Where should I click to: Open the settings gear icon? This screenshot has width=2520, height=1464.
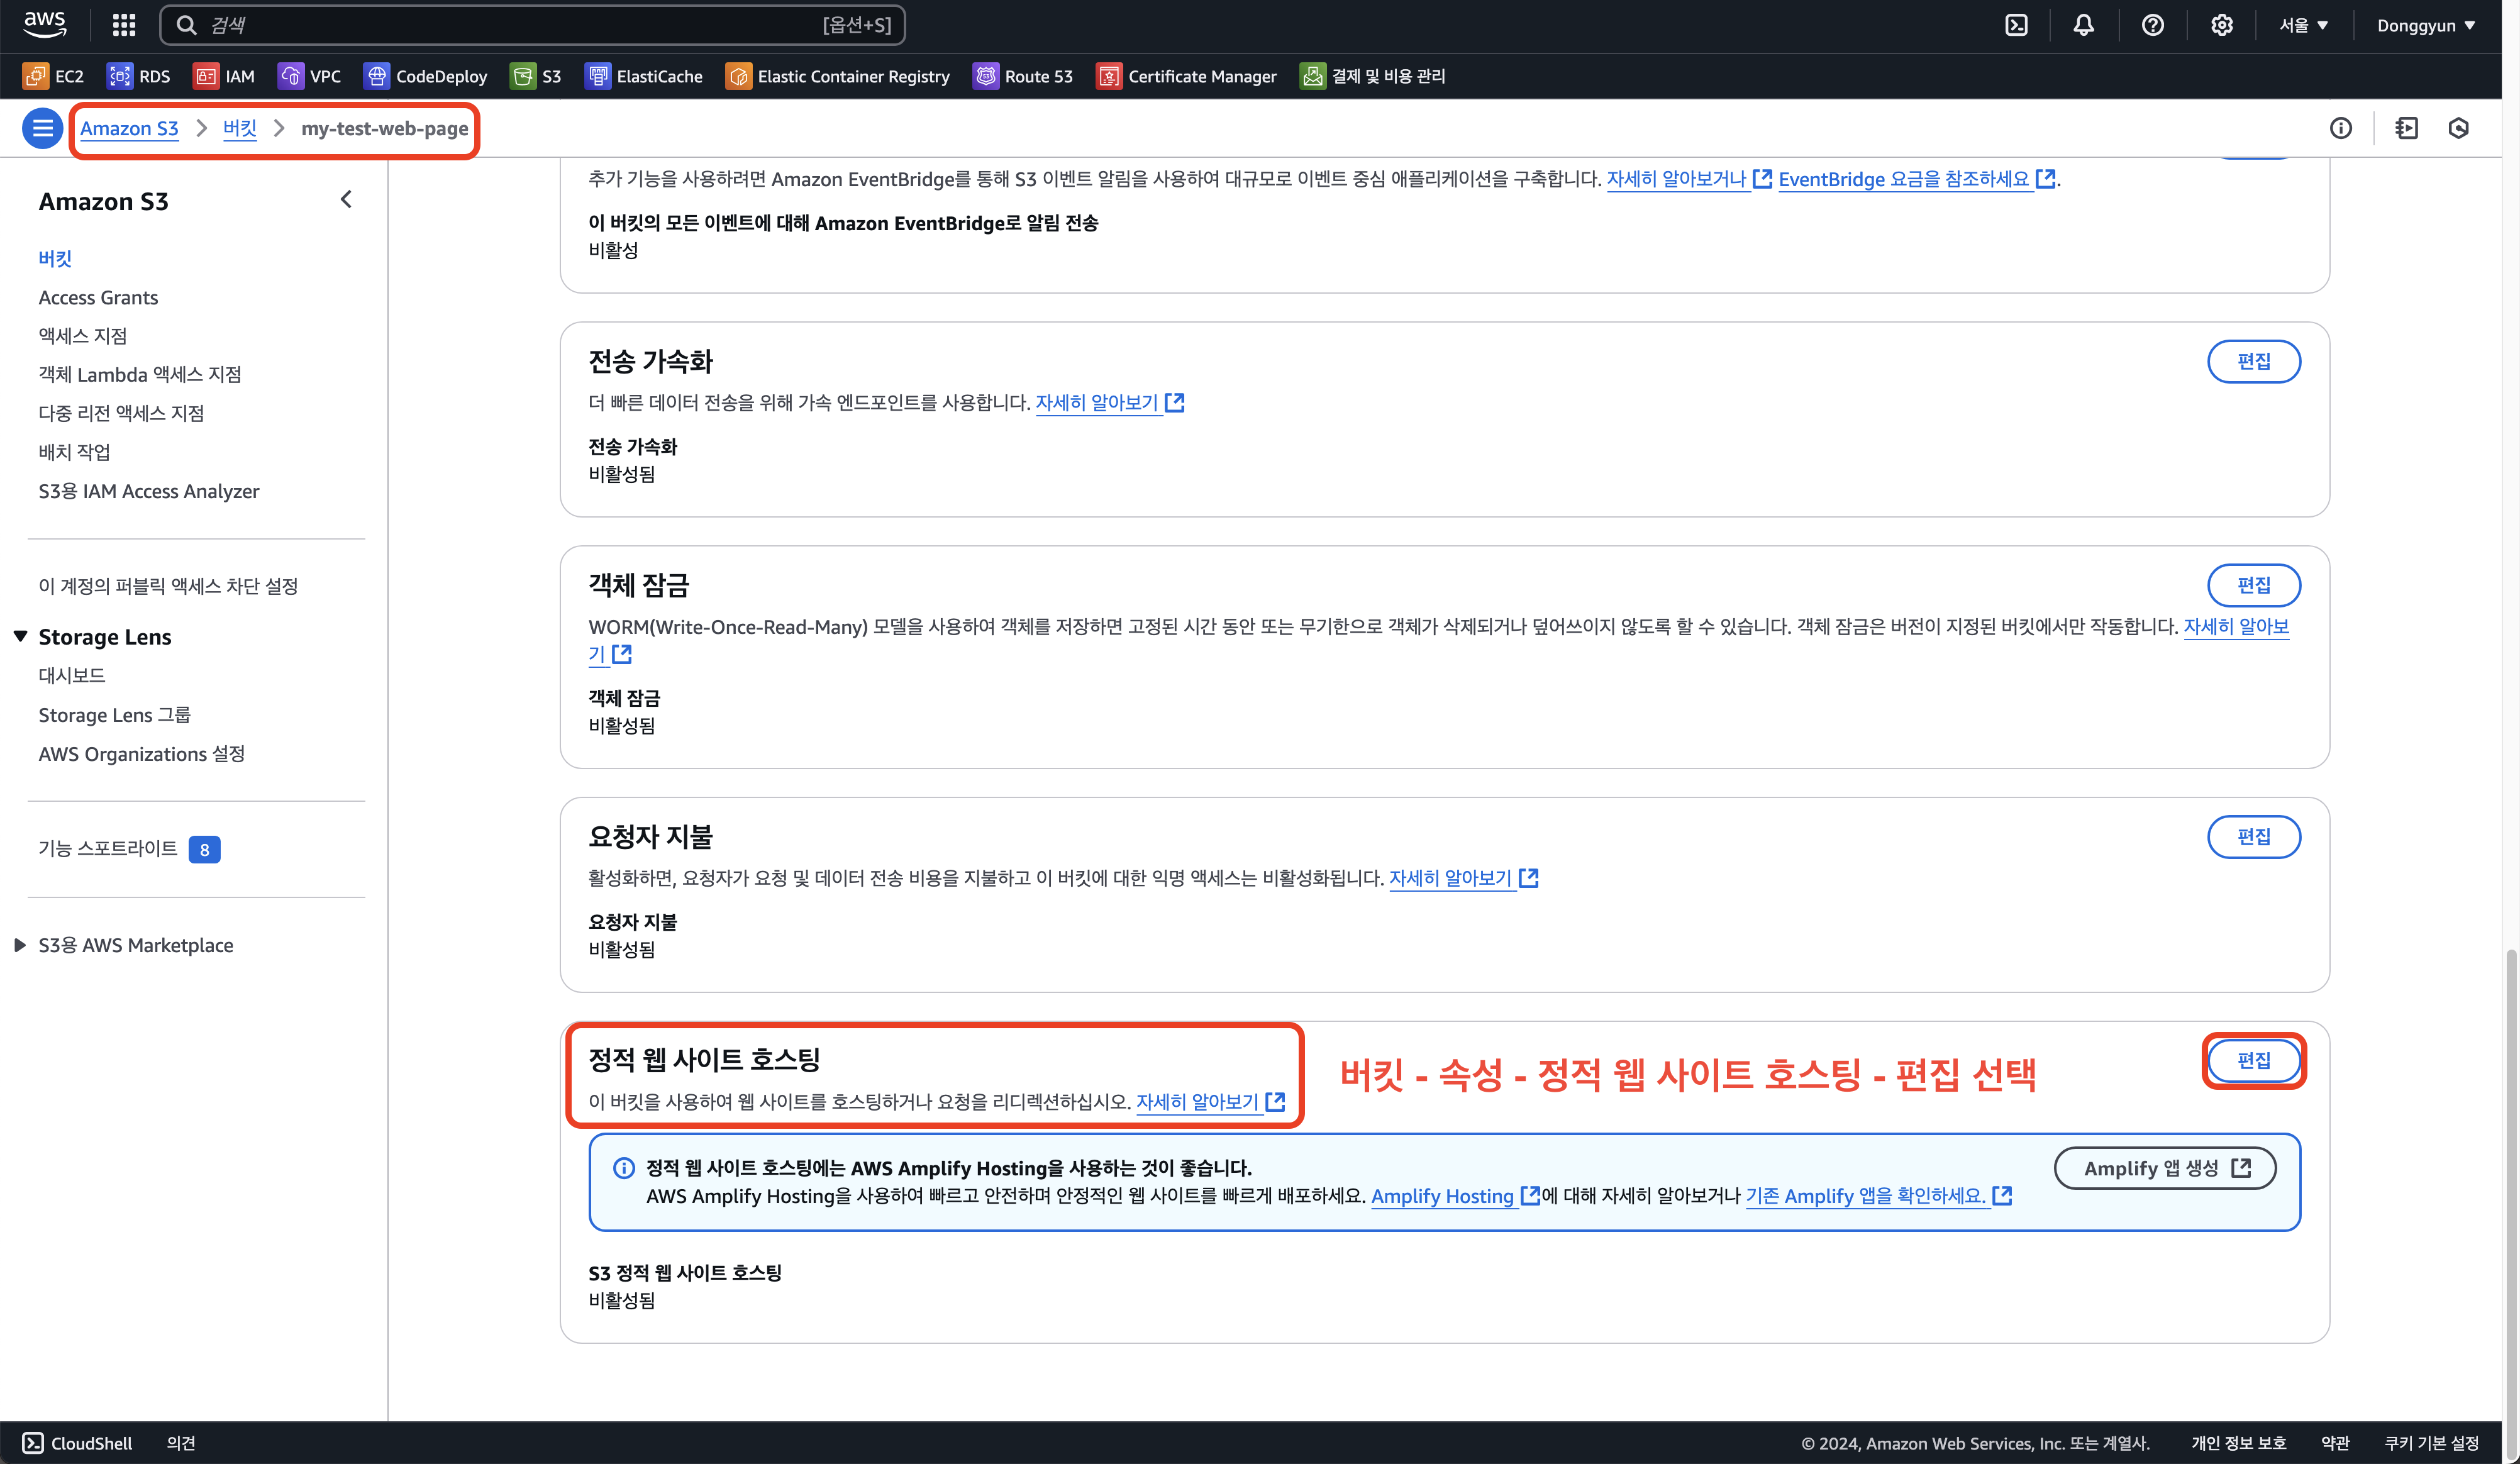click(x=2221, y=25)
